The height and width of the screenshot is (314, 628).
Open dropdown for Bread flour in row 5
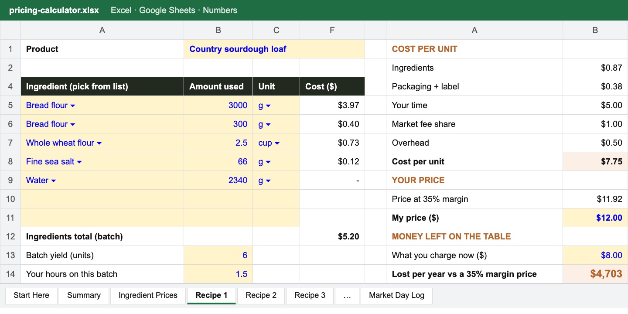(73, 106)
